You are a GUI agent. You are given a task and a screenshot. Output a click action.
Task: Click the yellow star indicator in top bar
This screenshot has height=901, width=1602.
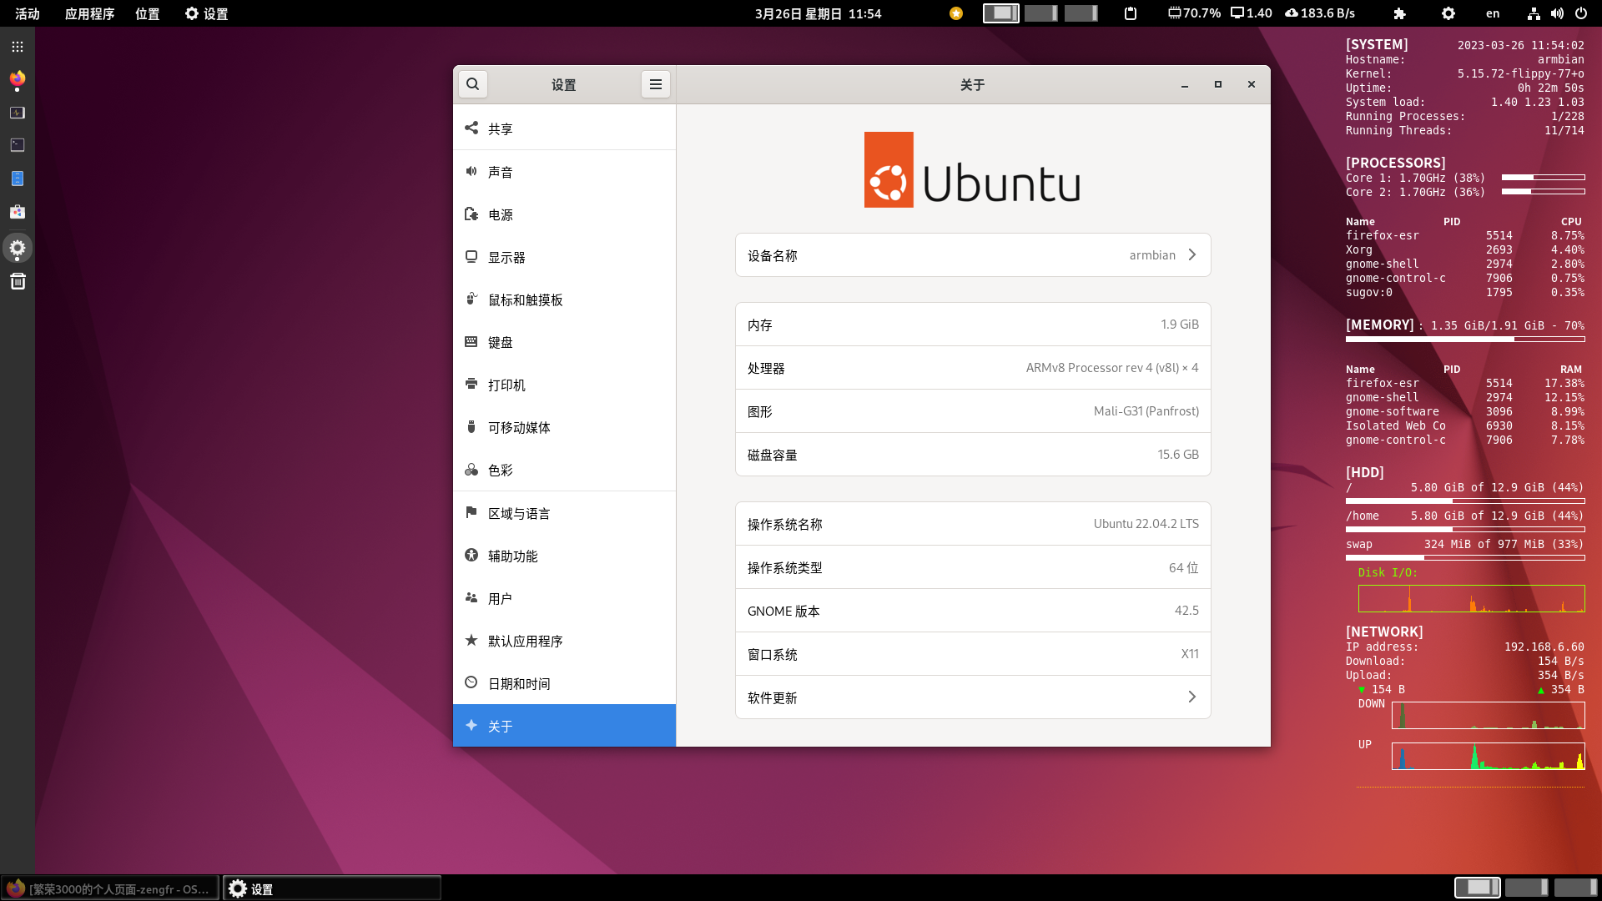pos(956,13)
